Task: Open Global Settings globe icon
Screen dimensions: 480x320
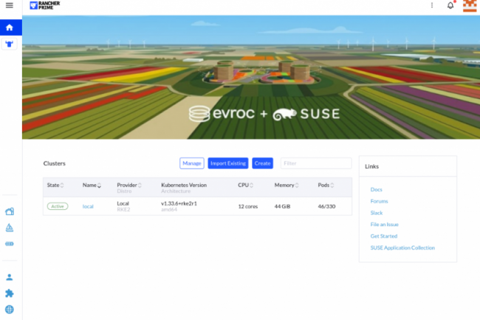Action: click(x=10, y=310)
